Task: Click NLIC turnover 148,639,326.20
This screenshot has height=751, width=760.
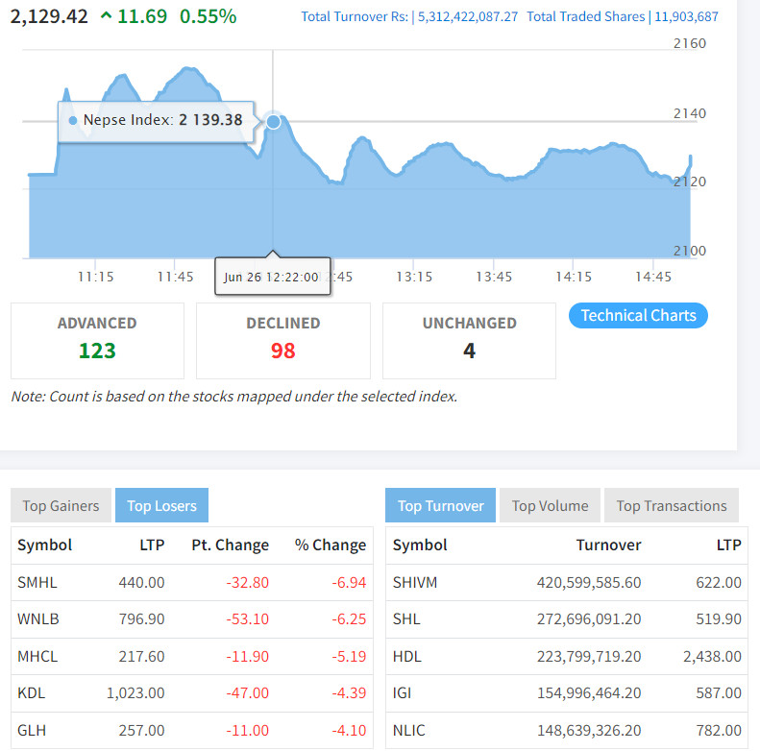Action: tap(589, 730)
